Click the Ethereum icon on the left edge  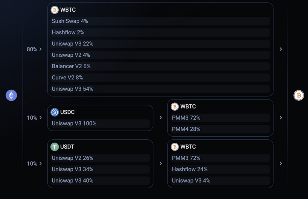pos(11,95)
